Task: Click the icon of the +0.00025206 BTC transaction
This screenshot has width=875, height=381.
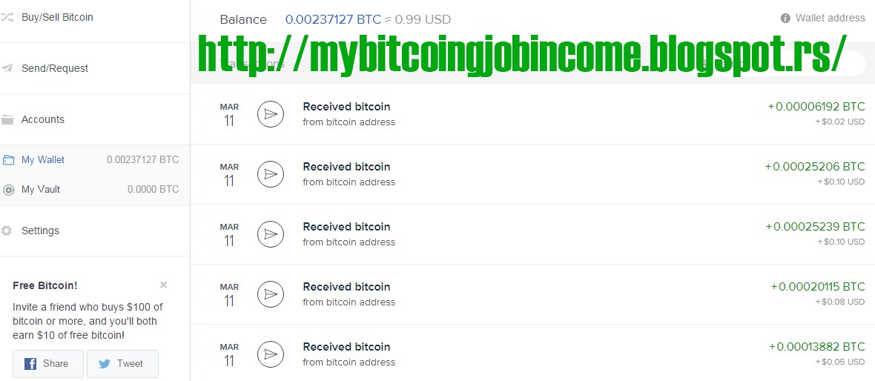Action: coord(271,175)
